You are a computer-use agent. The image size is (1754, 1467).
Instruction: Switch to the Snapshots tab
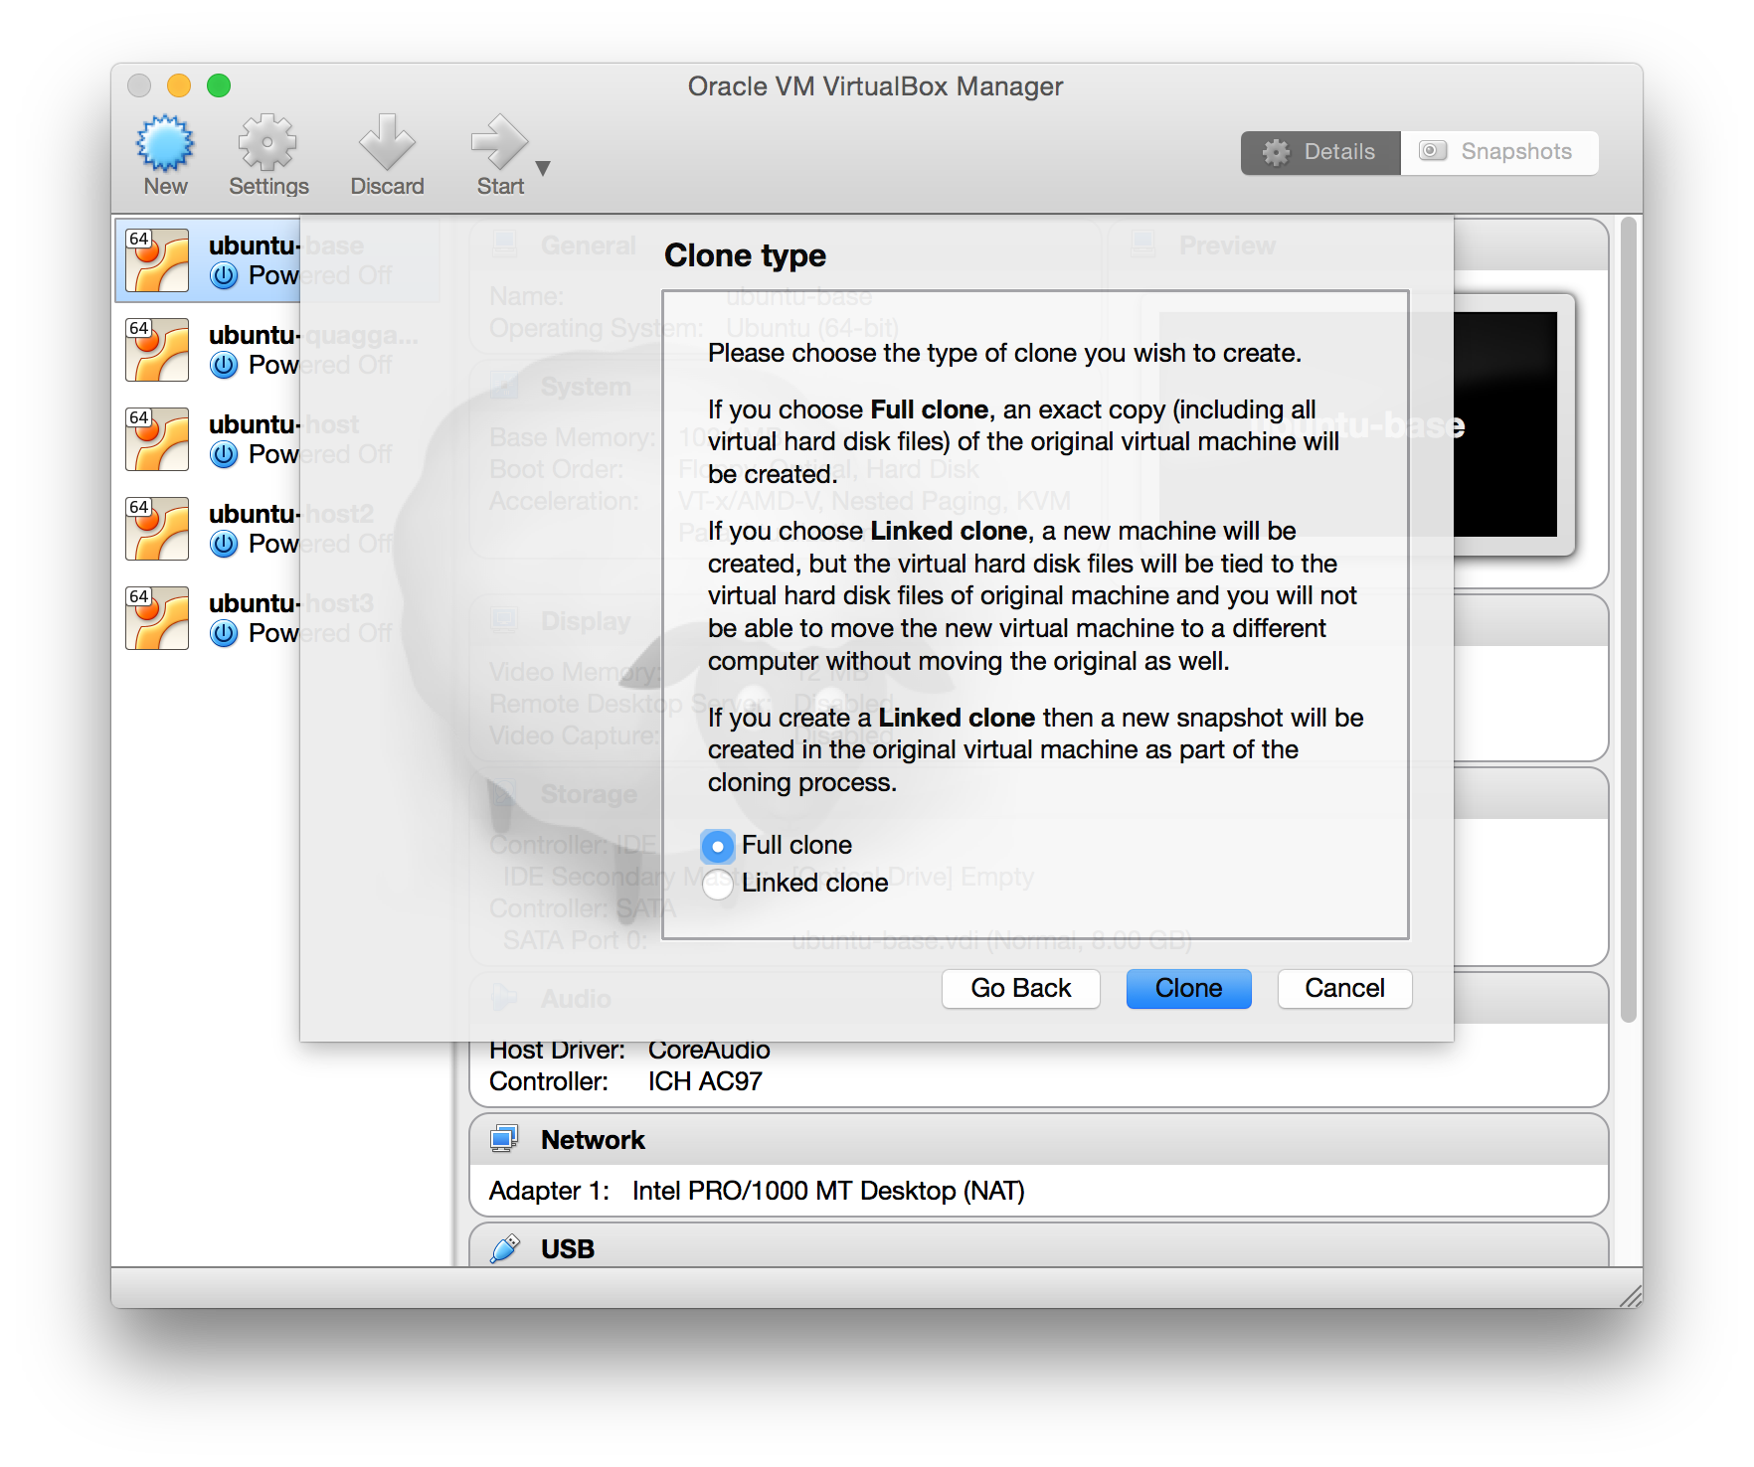pyautogui.click(x=1498, y=152)
